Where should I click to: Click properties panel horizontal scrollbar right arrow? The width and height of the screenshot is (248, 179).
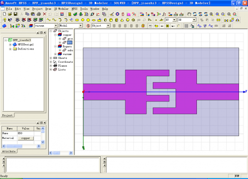[39, 146]
